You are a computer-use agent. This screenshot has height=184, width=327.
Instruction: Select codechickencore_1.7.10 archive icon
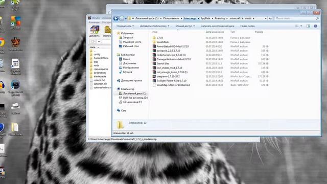coord(154,55)
